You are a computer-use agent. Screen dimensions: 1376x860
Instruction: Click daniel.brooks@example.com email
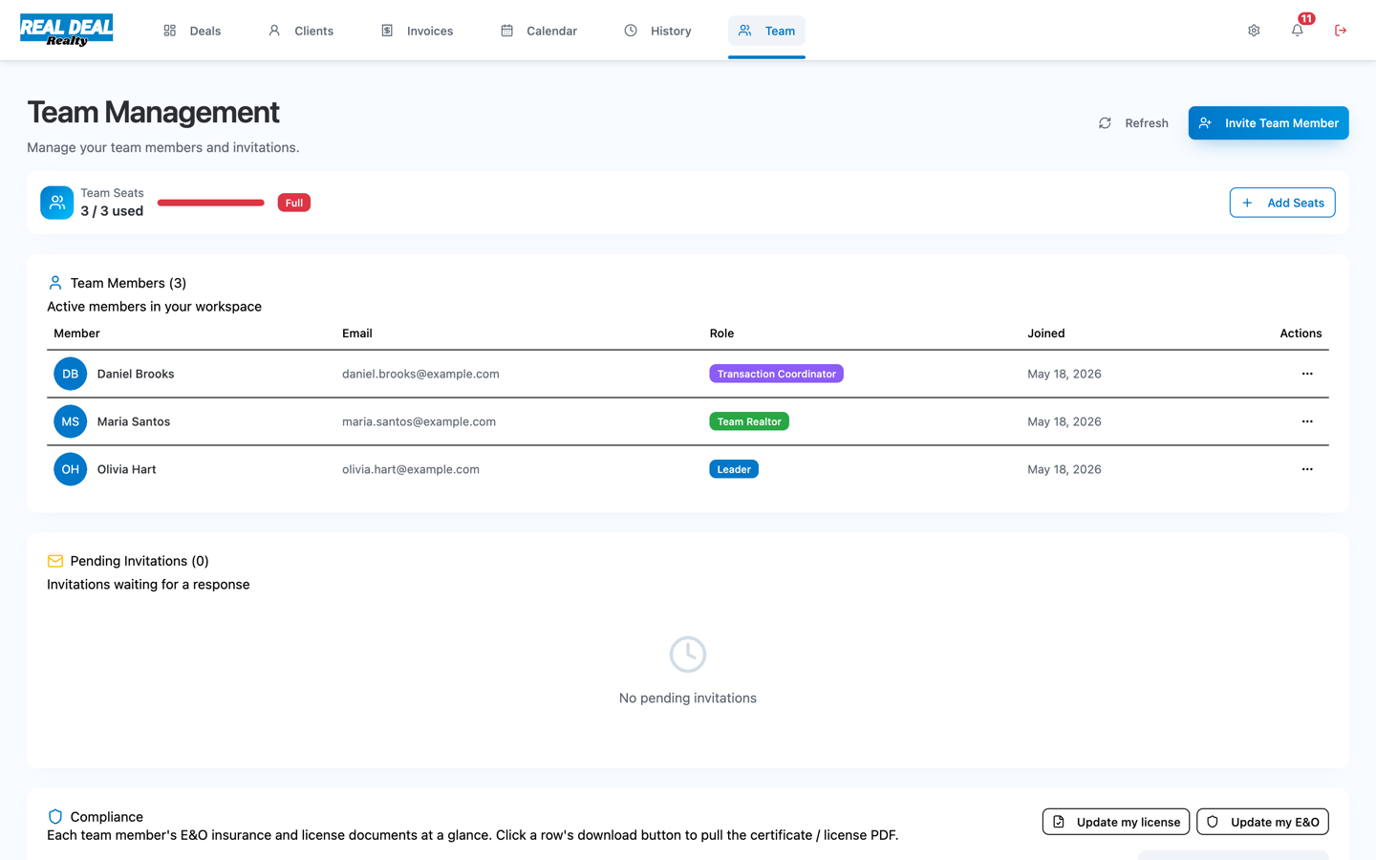pyautogui.click(x=420, y=374)
